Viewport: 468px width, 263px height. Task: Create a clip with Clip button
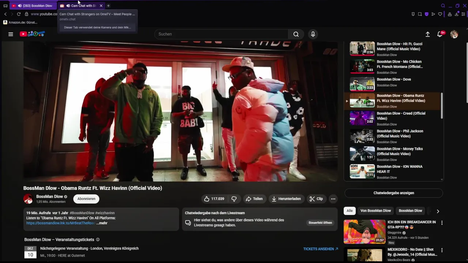[316, 199]
